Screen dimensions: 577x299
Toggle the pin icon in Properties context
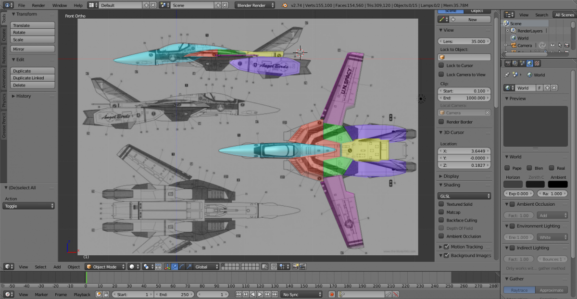(507, 75)
